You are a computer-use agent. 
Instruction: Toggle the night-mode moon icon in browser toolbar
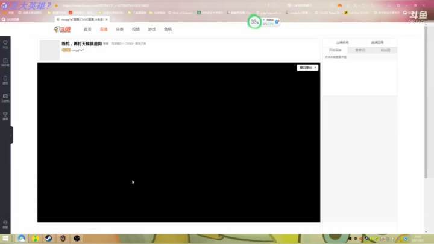[x=373, y=5]
